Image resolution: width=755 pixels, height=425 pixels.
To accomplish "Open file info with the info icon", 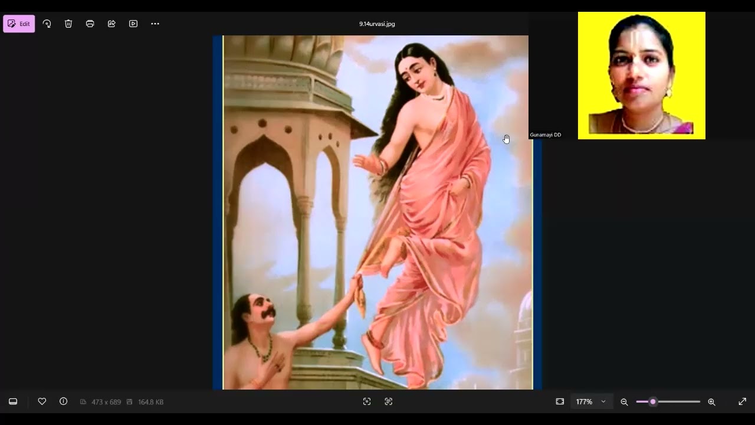I will [x=63, y=401].
